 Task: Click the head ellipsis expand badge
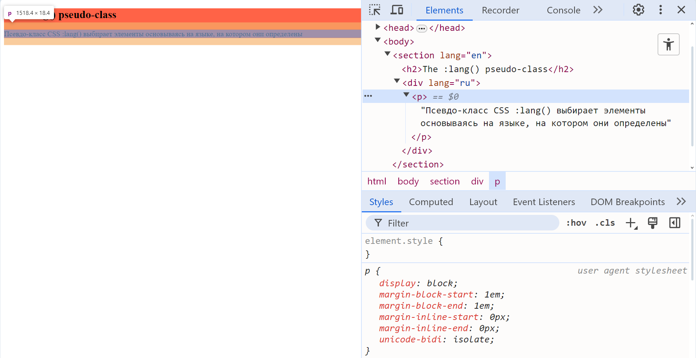422,28
